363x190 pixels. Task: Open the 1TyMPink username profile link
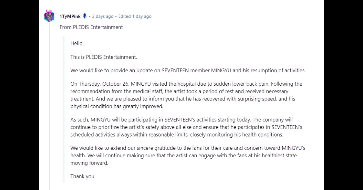pos(70,16)
